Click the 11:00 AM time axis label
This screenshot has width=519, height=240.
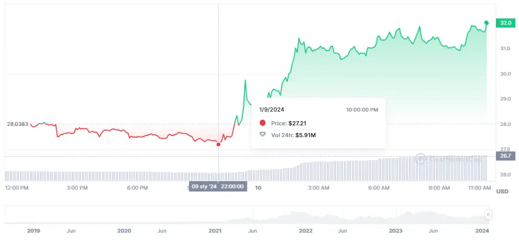[x=480, y=188]
